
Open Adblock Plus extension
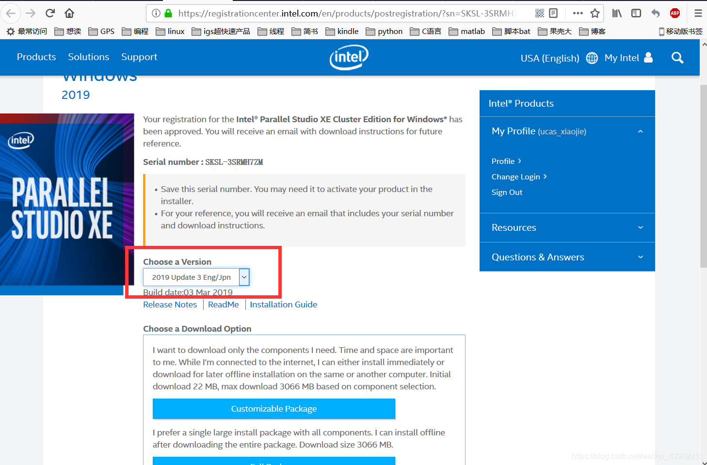pyautogui.click(x=675, y=13)
